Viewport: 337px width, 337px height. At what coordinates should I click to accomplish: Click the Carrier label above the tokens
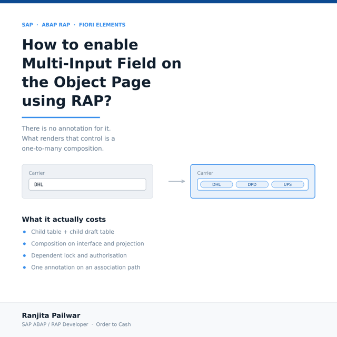pyautogui.click(x=205, y=173)
